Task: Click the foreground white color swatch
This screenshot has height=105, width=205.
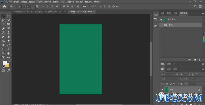Action: click(x=5, y=63)
